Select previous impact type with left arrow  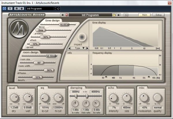coord(69,48)
